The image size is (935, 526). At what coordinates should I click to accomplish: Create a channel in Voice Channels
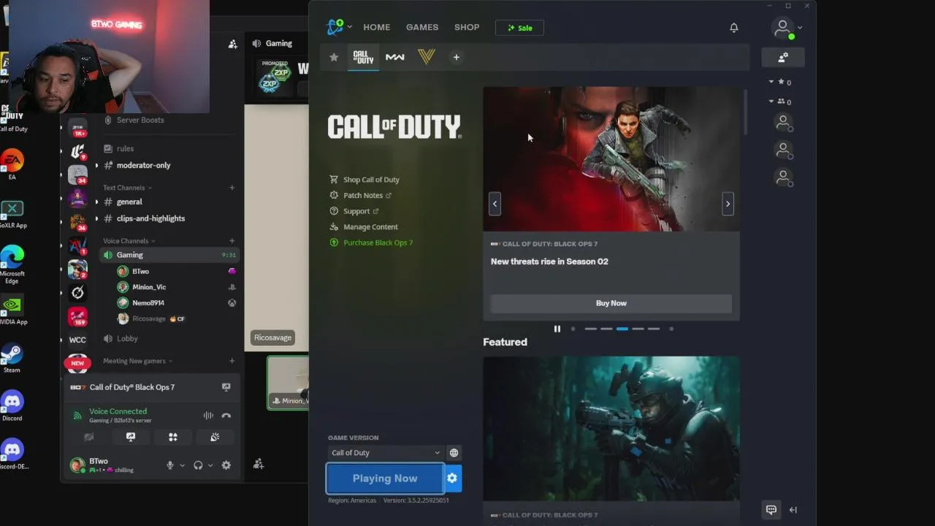pos(232,241)
